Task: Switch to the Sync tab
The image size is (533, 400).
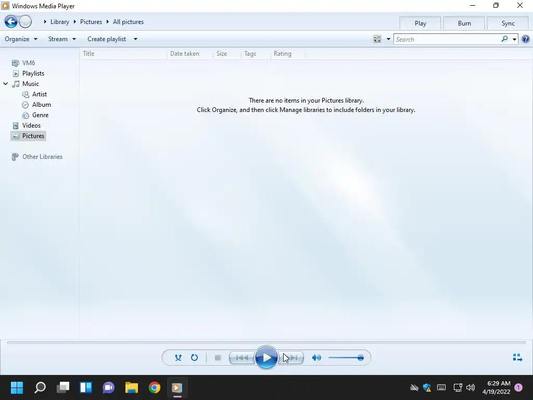Action: (508, 23)
